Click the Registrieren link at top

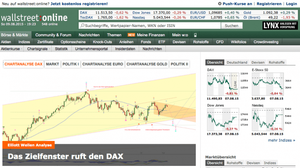[269, 4]
